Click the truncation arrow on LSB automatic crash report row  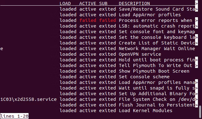[x=196, y=26]
